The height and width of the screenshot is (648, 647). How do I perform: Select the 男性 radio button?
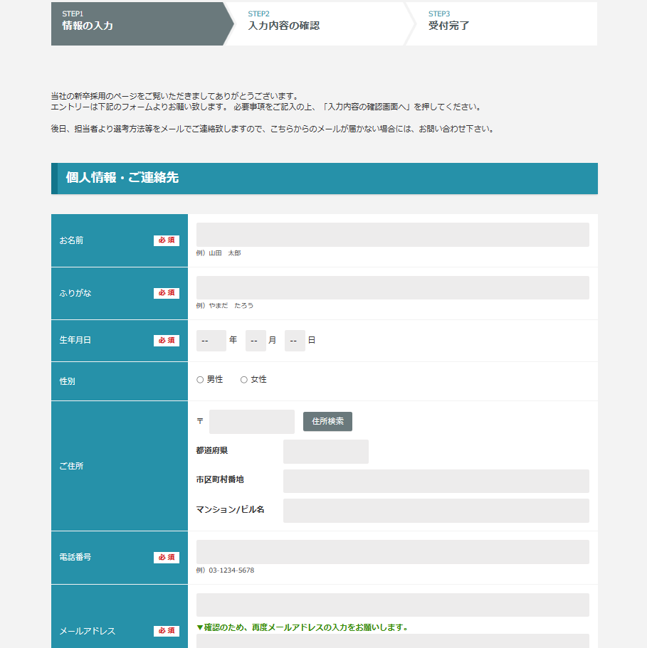(x=200, y=380)
